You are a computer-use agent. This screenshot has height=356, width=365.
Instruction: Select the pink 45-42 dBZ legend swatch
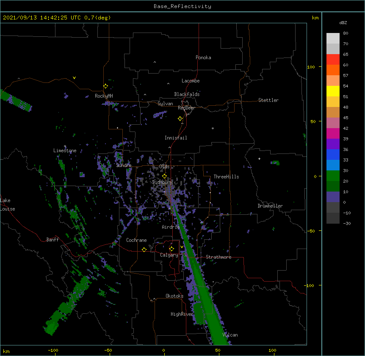(x=333, y=123)
